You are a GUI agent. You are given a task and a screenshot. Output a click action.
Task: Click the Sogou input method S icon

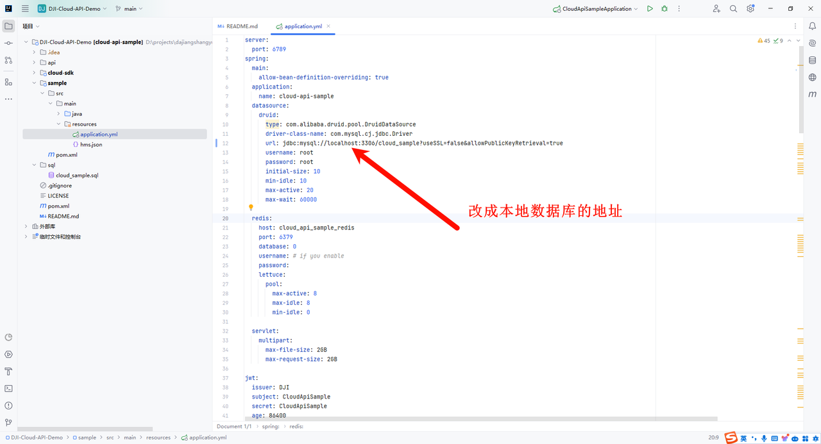(x=731, y=438)
